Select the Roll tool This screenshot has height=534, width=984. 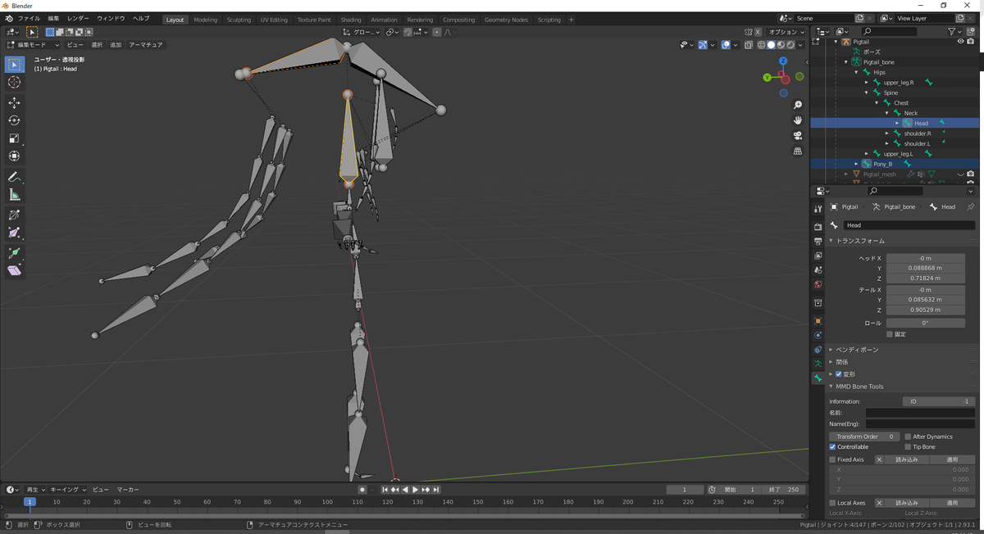pos(14,215)
